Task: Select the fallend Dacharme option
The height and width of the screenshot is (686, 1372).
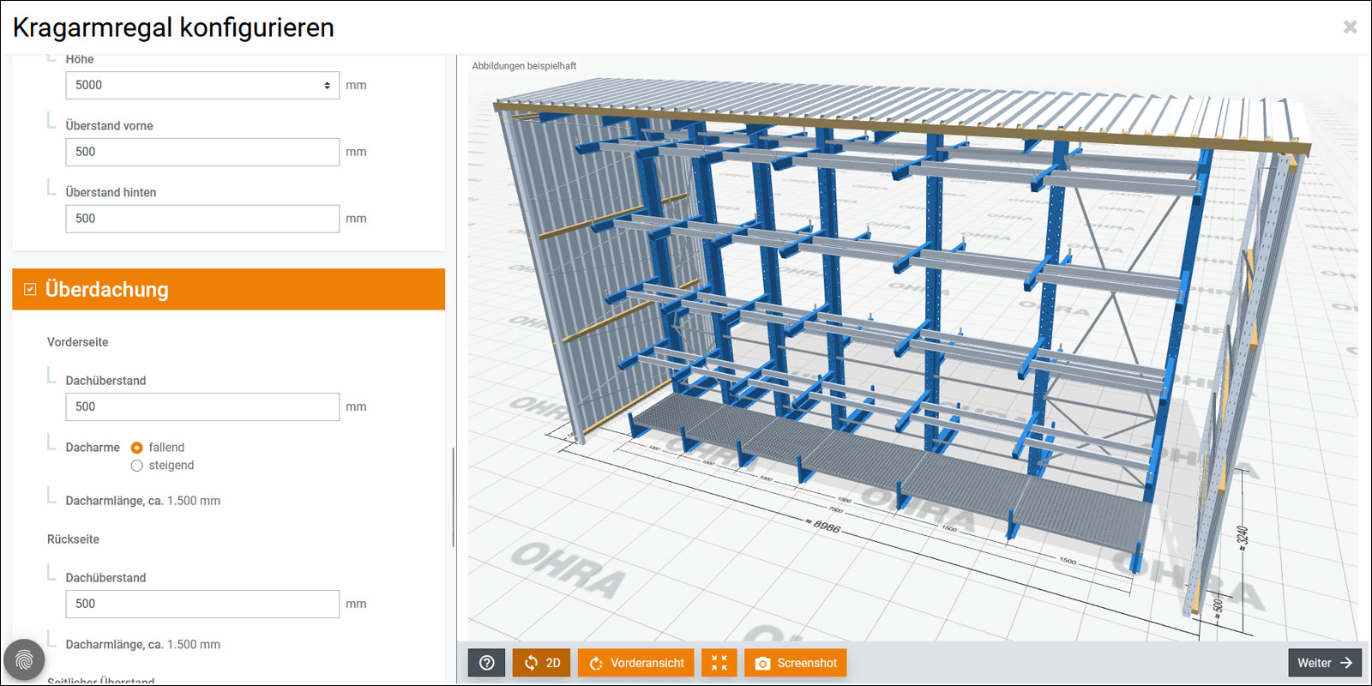Action: click(136, 448)
